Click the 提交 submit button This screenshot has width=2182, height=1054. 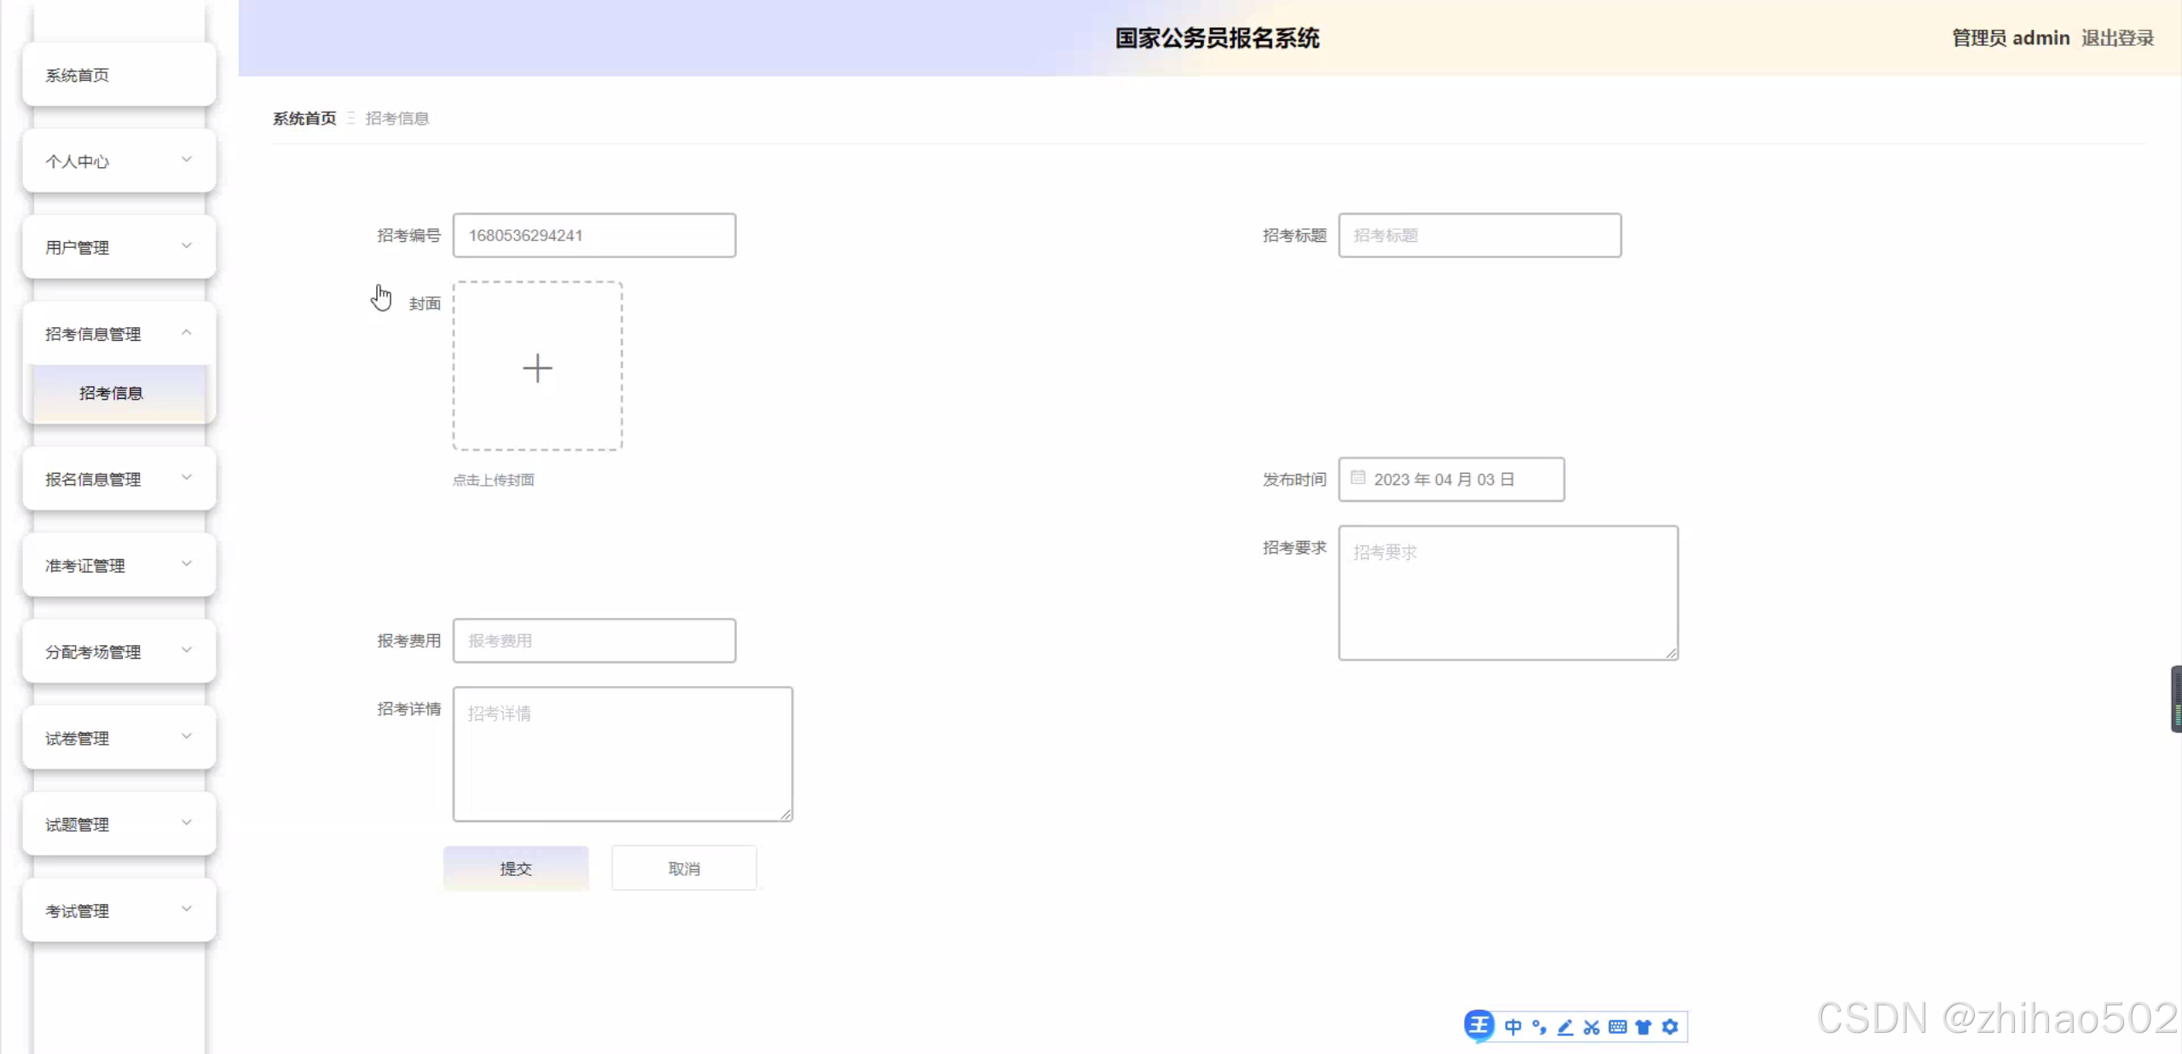(x=515, y=868)
